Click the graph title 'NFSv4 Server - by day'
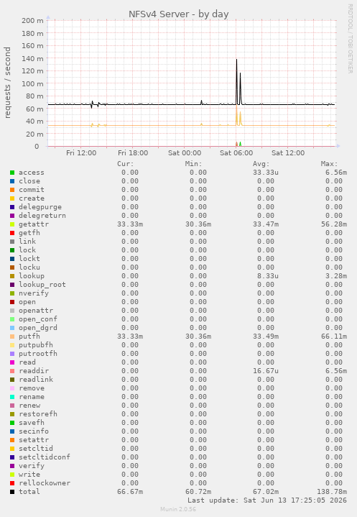 (x=178, y=14)
